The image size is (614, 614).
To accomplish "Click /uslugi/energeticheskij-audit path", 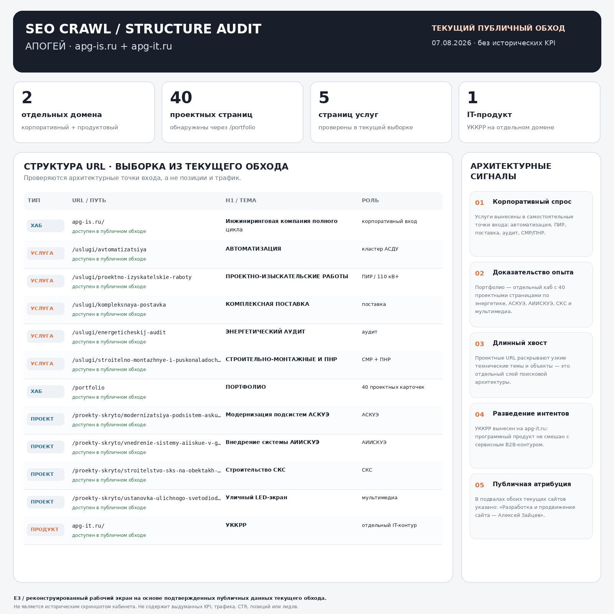I will point(119,332).
